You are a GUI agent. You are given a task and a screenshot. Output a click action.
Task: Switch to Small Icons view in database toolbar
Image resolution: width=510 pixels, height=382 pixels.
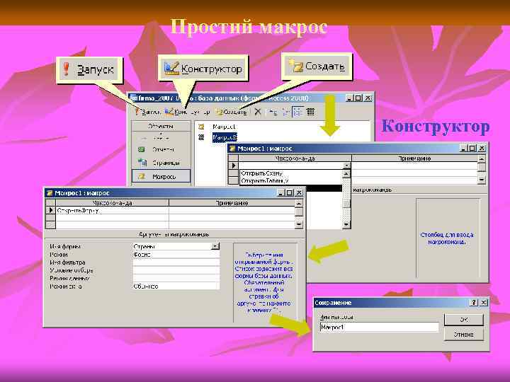(x=285, y=112)
